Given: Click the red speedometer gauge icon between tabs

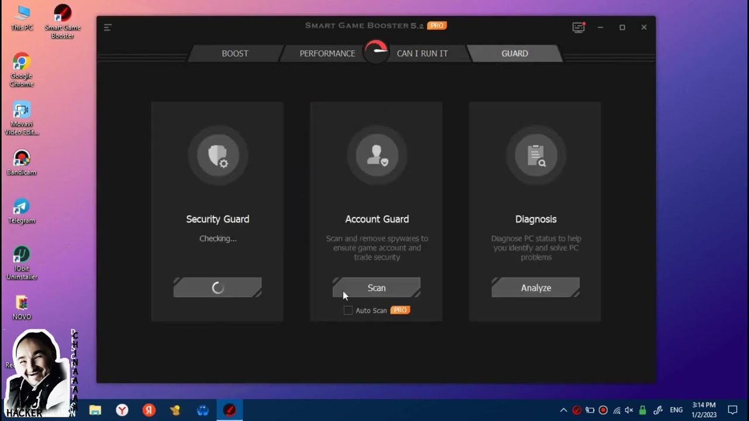Looking at the screenshot, I should coord(376,51).
